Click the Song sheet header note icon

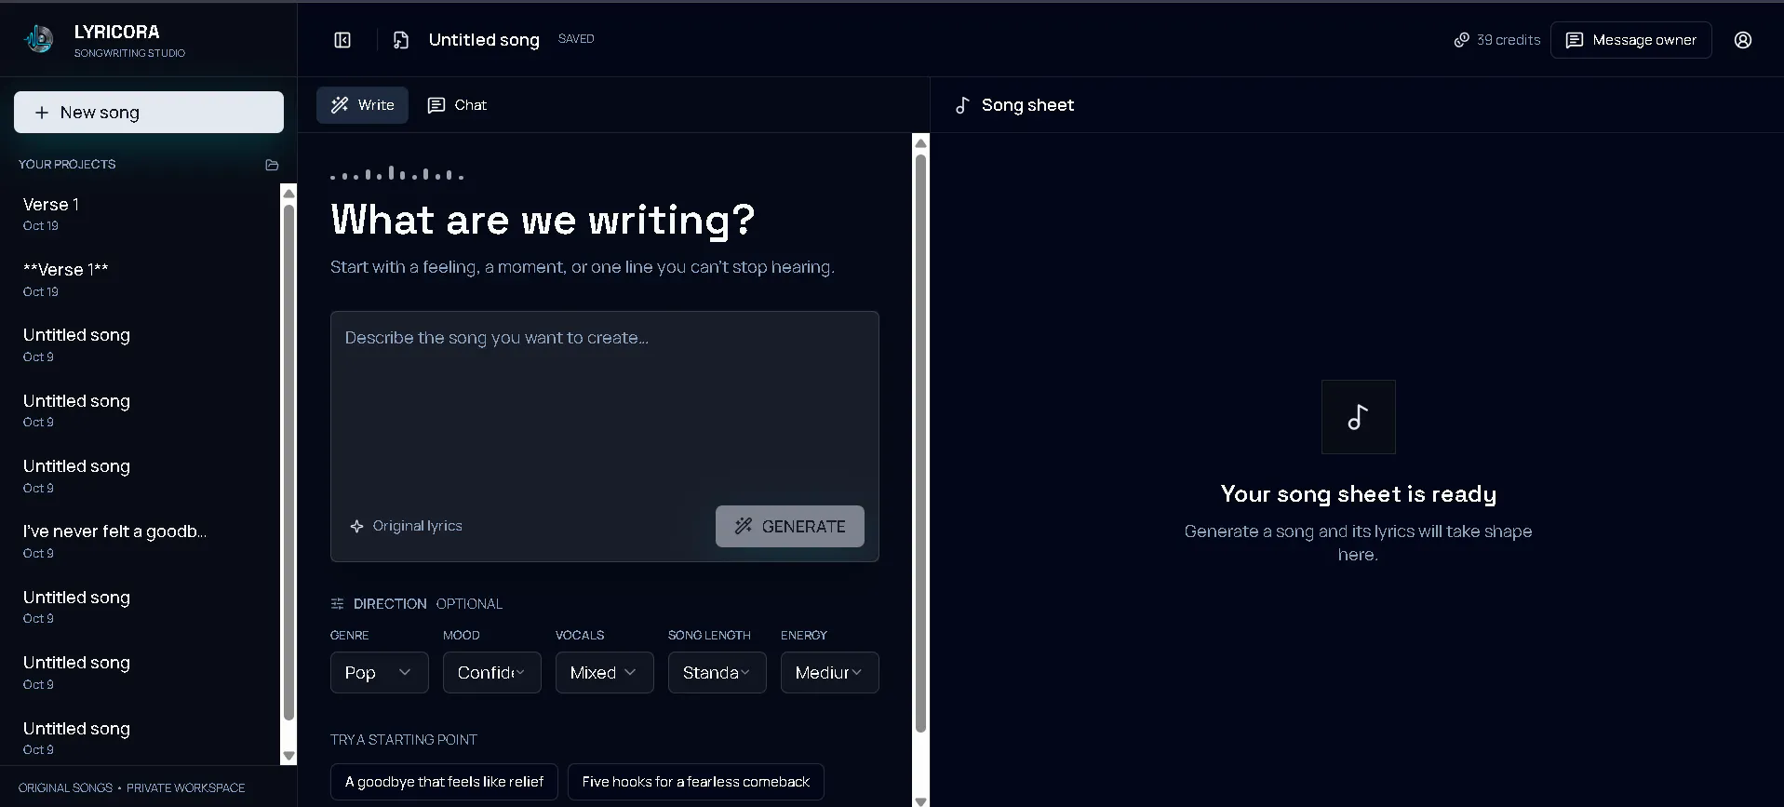(962, 105)
